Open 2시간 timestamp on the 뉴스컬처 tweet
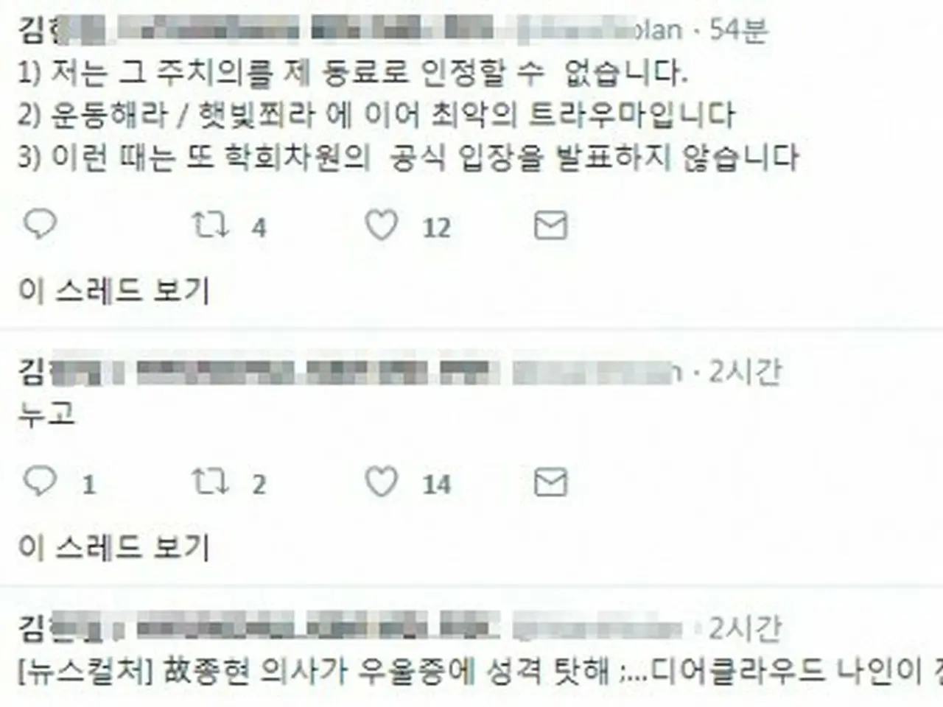 [744, 628]
